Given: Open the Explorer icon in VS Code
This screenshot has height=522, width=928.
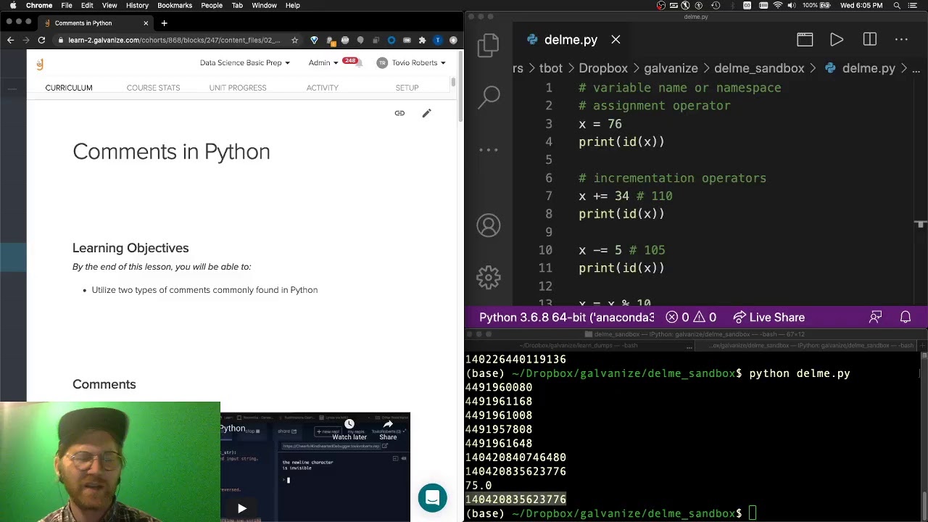Looking at the screenshot, I should (x=489, y=46).
